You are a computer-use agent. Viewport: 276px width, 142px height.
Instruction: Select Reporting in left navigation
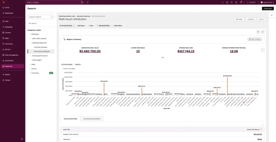pyautogui.click(x=12, y=66)
